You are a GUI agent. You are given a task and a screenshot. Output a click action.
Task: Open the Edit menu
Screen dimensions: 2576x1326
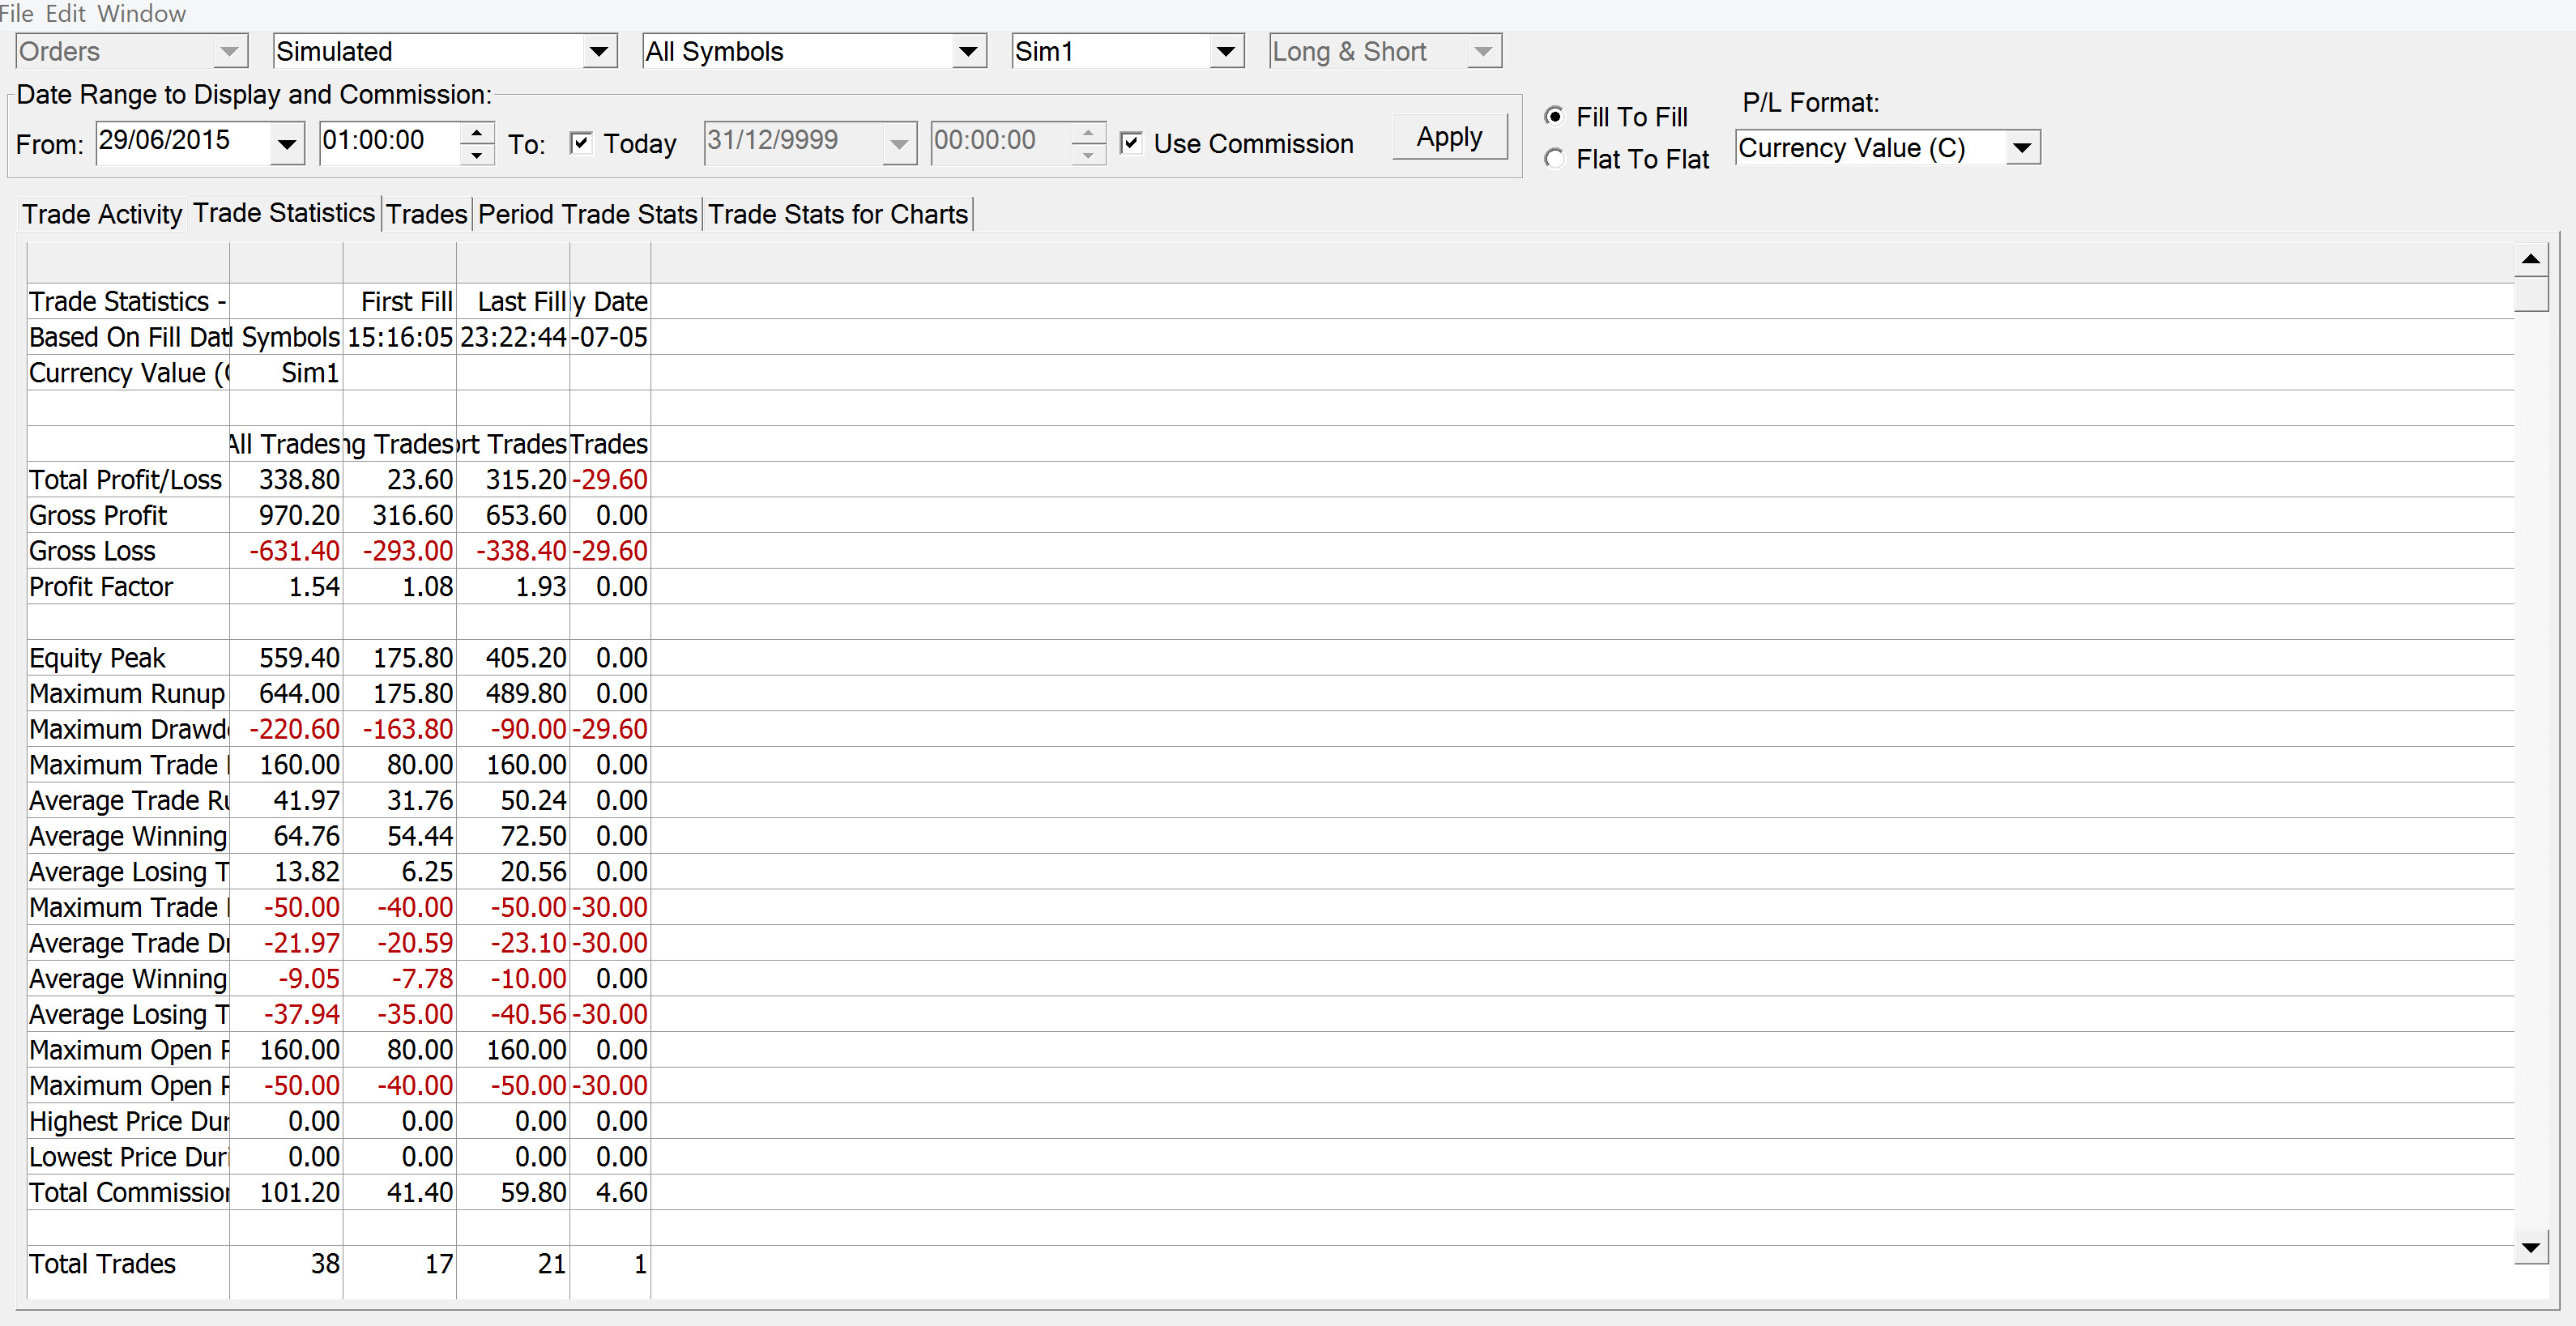65,13
